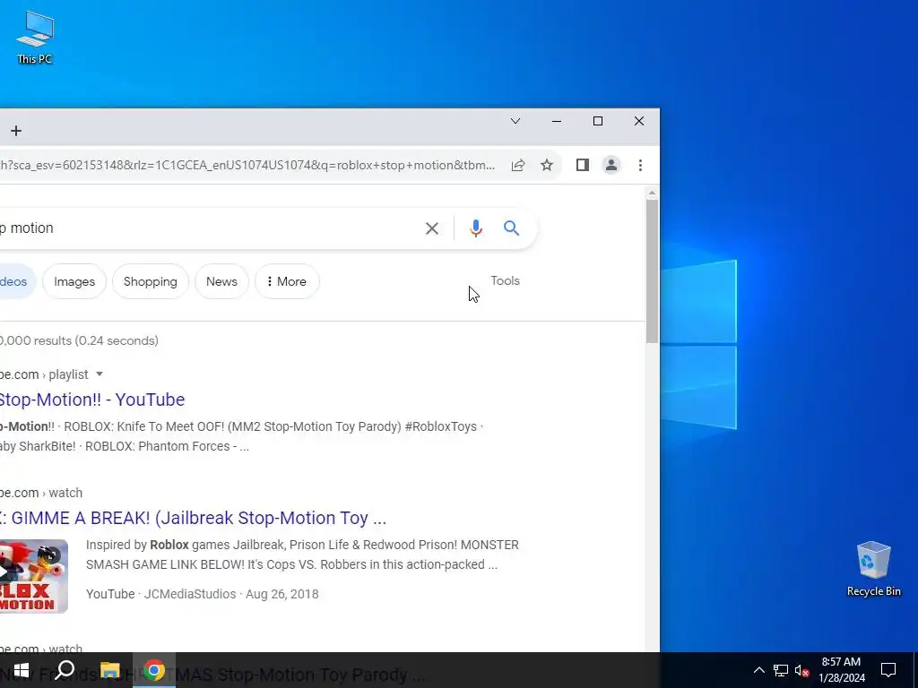918x688 pixels.
Task: Bookmark this page with the star icon
Action: (547, 165)
